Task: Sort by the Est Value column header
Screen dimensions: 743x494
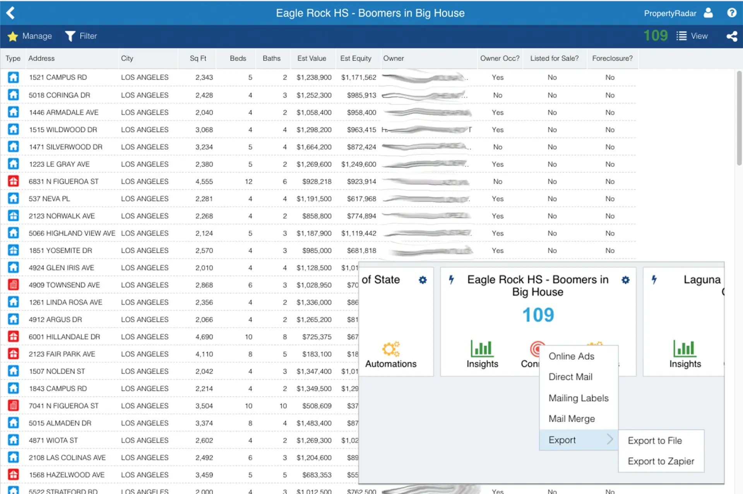Action: tap(312, 58)
